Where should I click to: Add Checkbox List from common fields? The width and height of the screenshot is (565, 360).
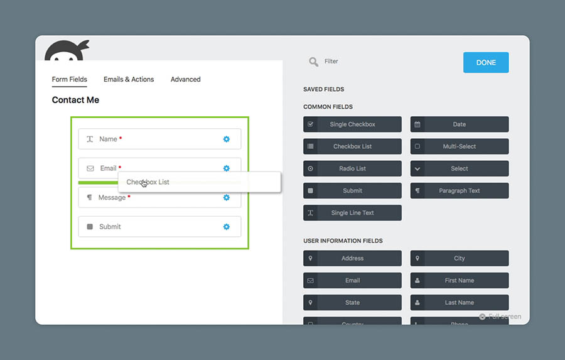point(352,146)
